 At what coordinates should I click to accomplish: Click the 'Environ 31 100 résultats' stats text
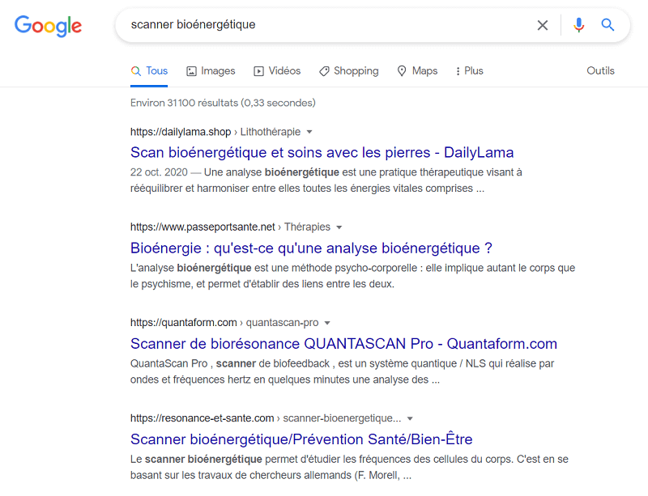(223, 103)
